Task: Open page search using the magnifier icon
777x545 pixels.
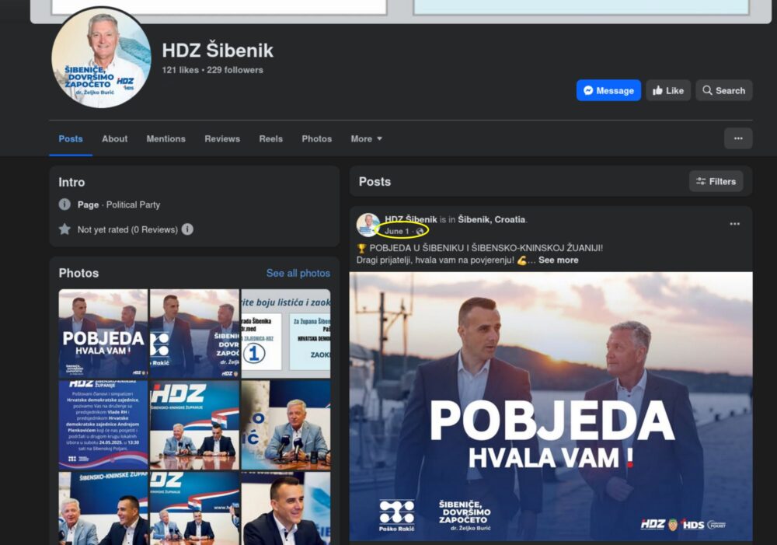Action: (723, 90)
